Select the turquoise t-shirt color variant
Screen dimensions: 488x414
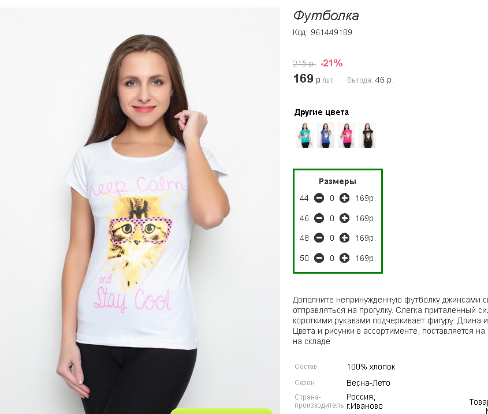305,135
